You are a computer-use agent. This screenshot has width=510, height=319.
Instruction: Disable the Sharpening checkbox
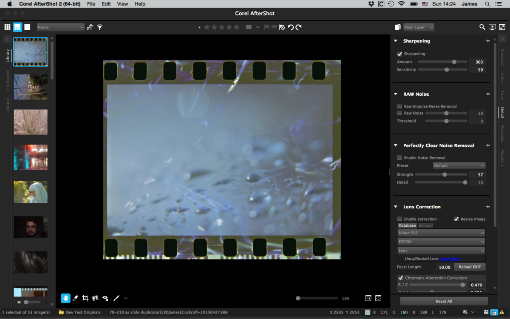coord(399,54)
